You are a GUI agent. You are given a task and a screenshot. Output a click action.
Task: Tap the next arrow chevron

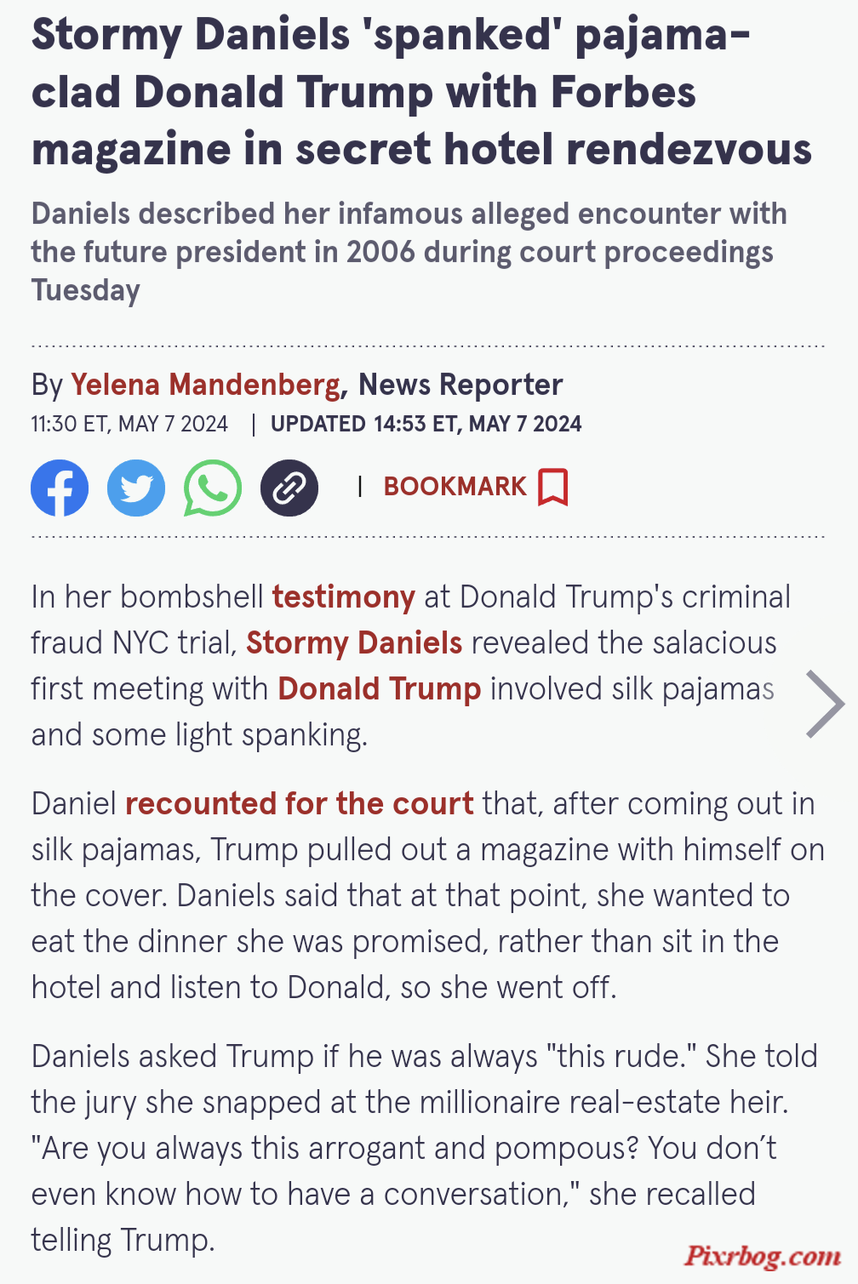tap(825, 704)
